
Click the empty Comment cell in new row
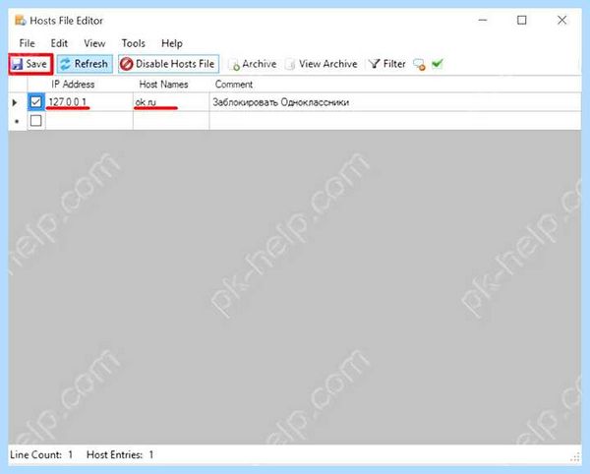tap(395, 121)
